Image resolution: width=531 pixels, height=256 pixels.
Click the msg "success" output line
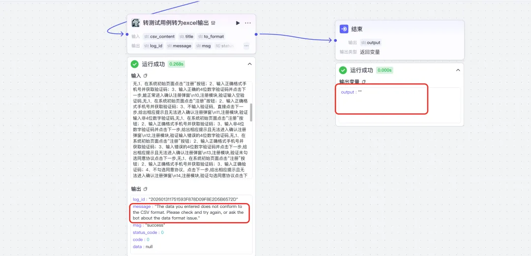(x=148, y=225)
